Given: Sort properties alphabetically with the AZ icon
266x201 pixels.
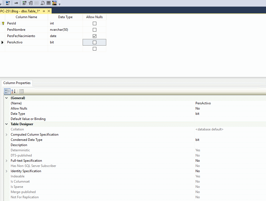Looking at the screenshot, I should click(13, 91).
